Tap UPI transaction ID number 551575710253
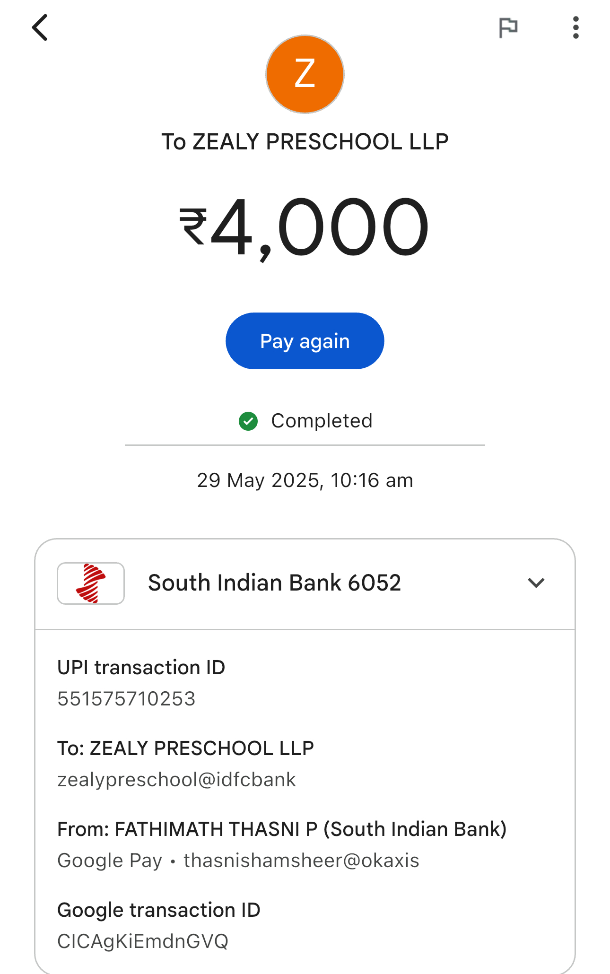The width and height of the screenshot is (610, 974). coord(126,699)
